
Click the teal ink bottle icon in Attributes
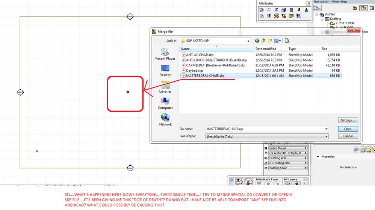306,10
